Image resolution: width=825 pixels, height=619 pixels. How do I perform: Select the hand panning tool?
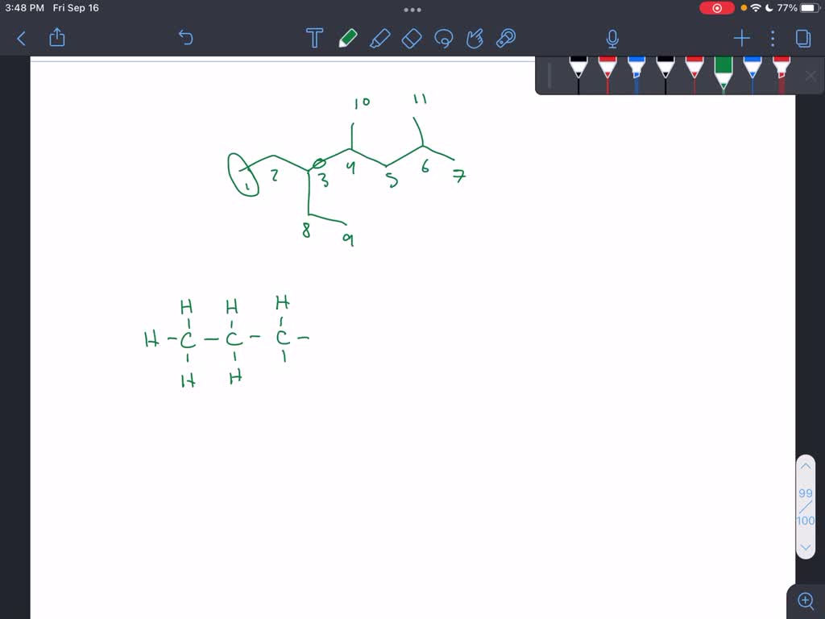point(476,38)
